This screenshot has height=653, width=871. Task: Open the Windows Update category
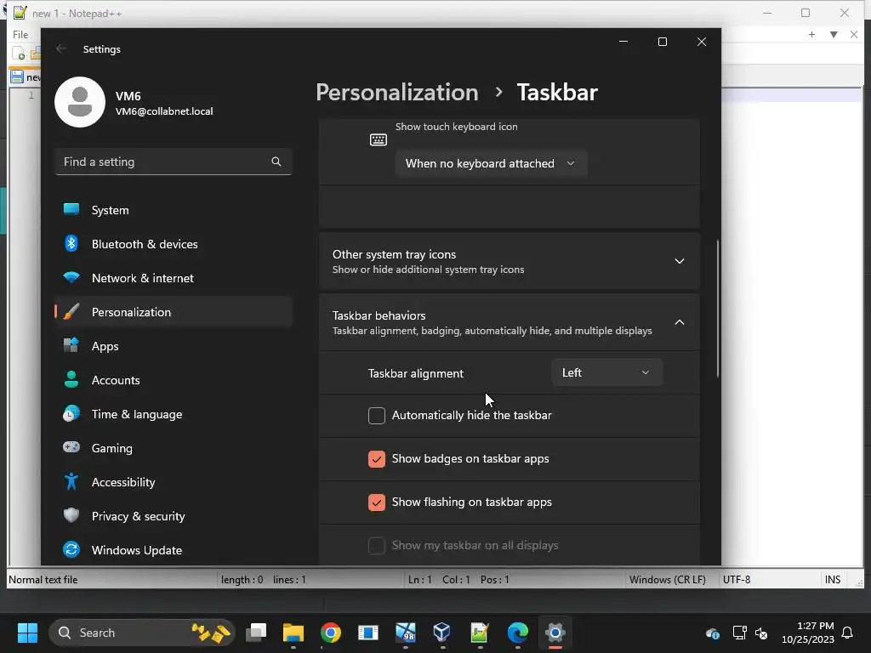174,550
